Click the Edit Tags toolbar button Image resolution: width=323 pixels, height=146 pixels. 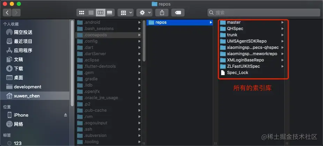click(x=178, y=13)
